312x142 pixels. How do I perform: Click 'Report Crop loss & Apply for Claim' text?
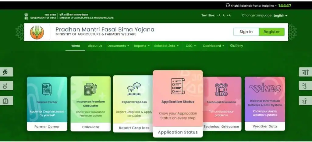(134, 114)
